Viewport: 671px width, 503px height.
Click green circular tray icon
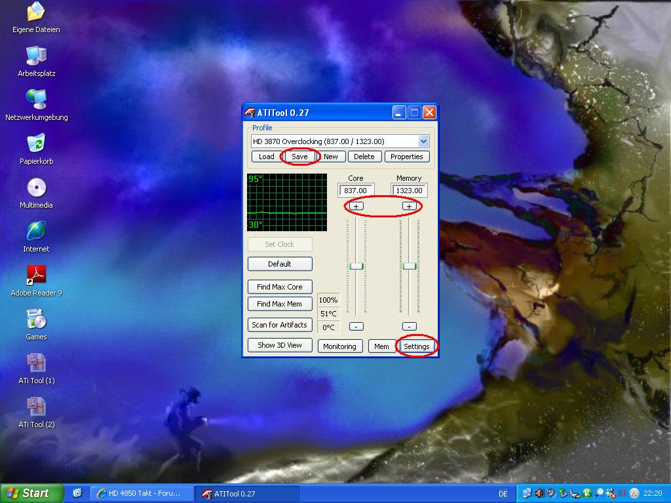click(586, 493)
